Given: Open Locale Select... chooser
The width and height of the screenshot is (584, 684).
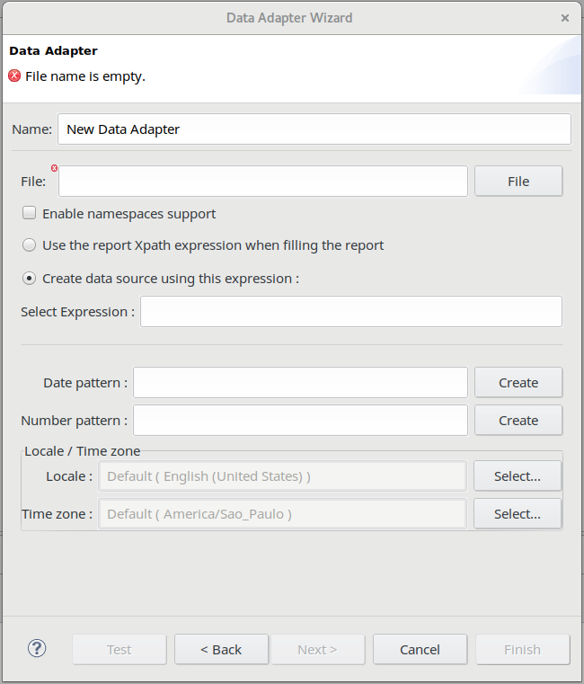Looking at the screenshot, I should (x=517, y=476).
